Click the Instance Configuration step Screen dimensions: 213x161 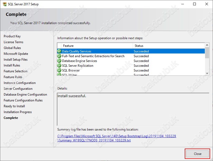coord(20,83)
